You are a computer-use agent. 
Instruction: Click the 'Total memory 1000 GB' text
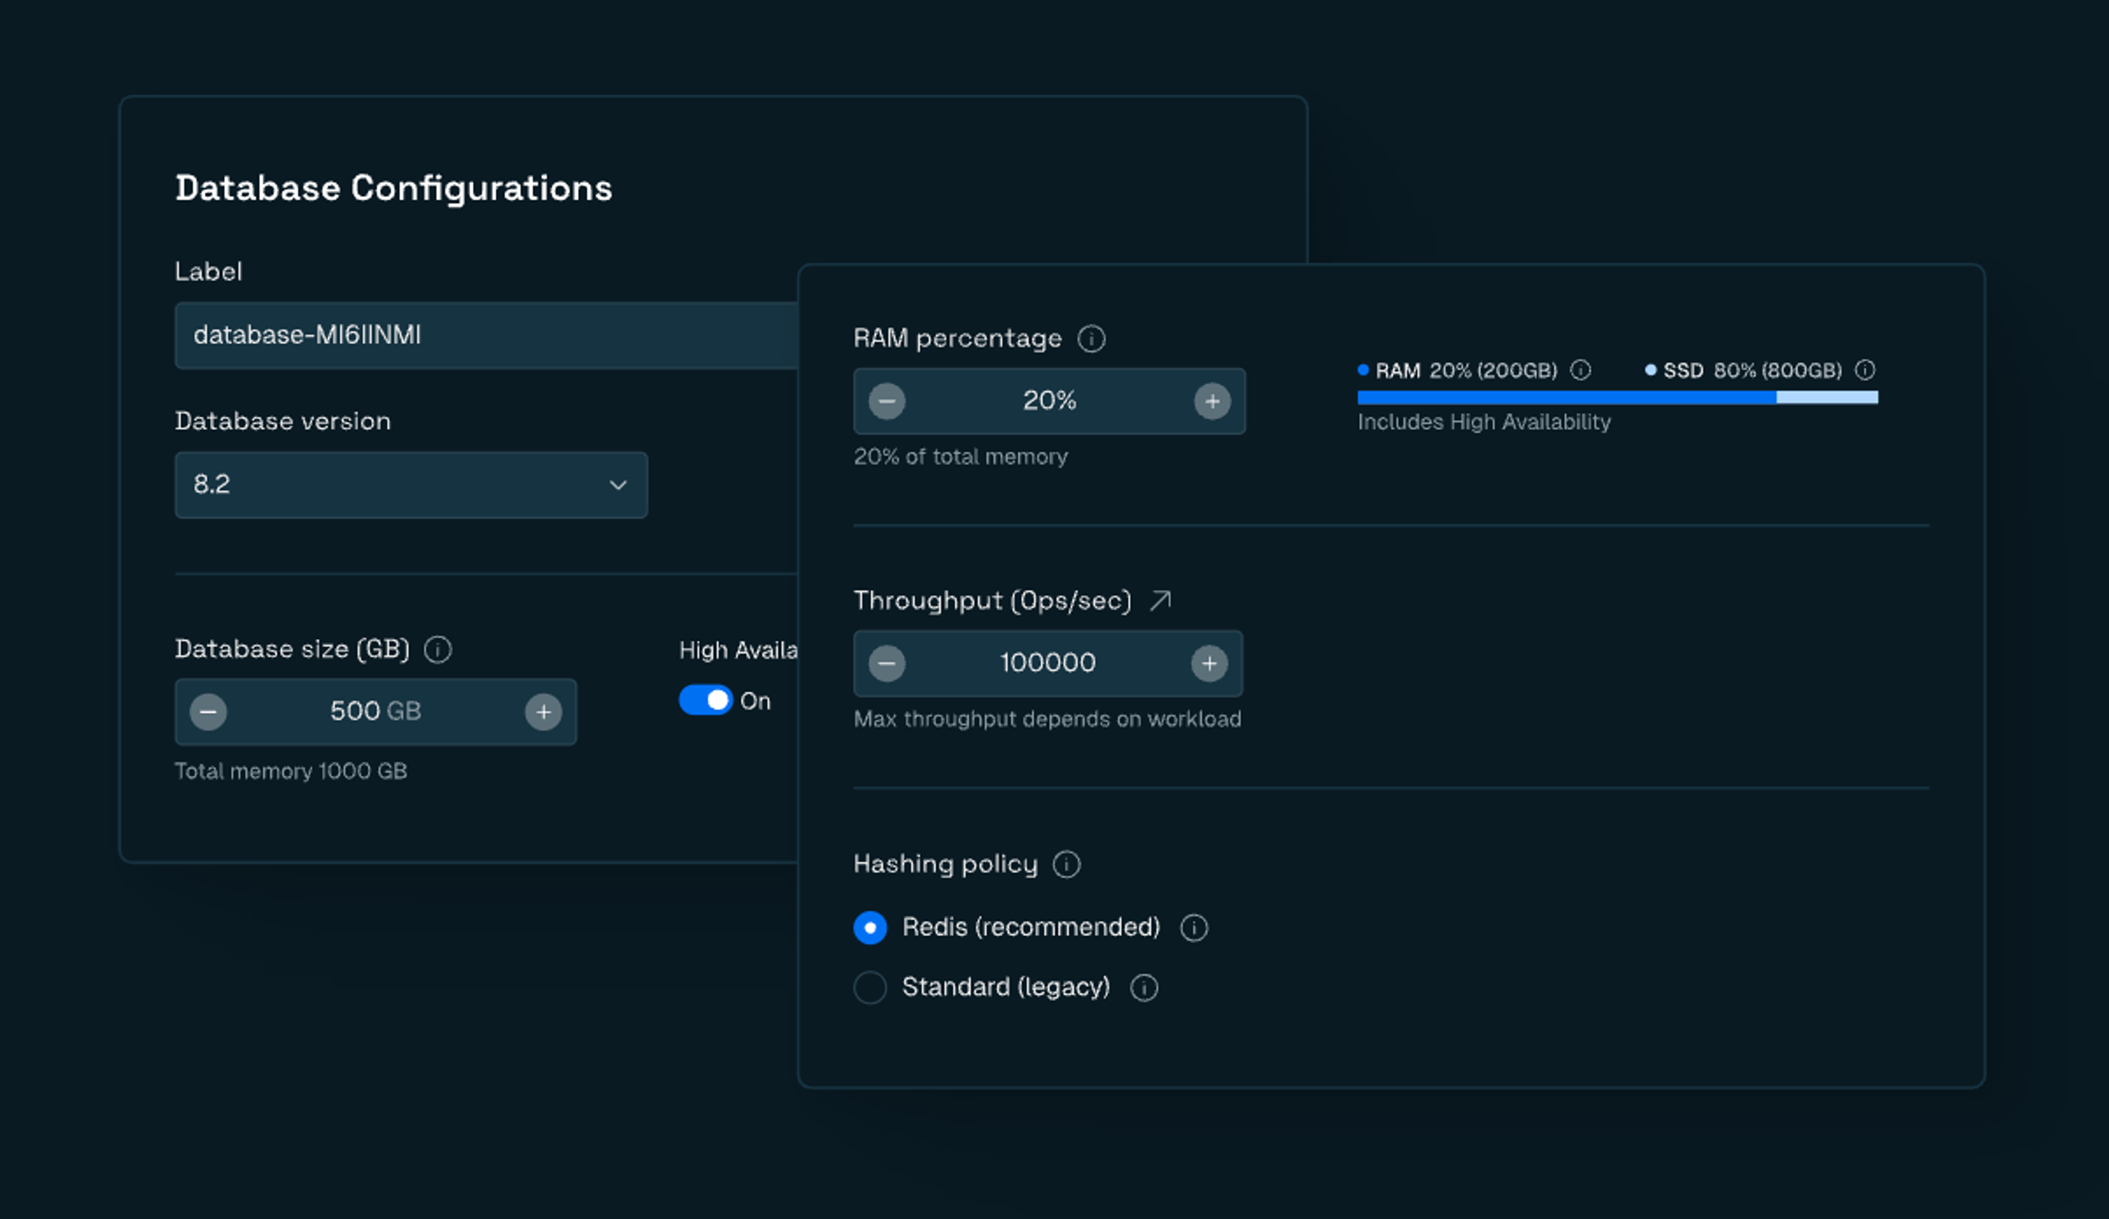coord(291,771)
